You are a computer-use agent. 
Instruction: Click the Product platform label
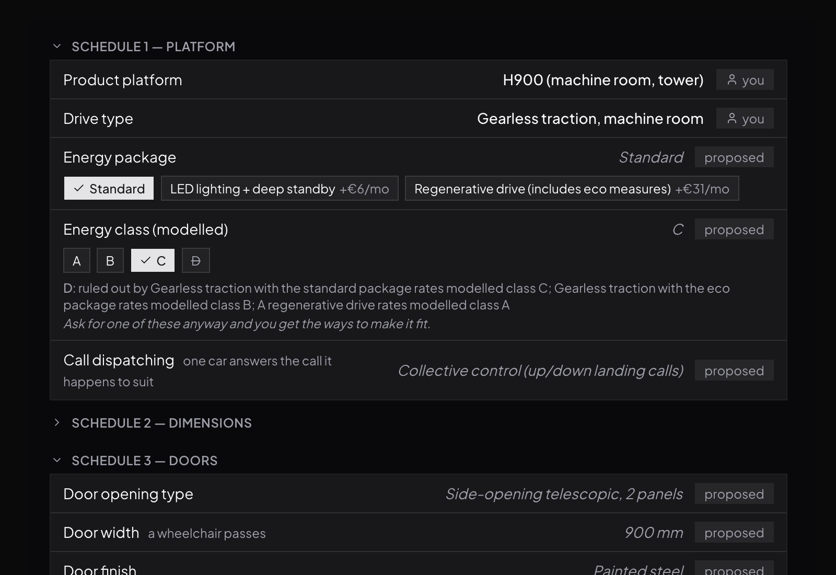pos(123,80)
